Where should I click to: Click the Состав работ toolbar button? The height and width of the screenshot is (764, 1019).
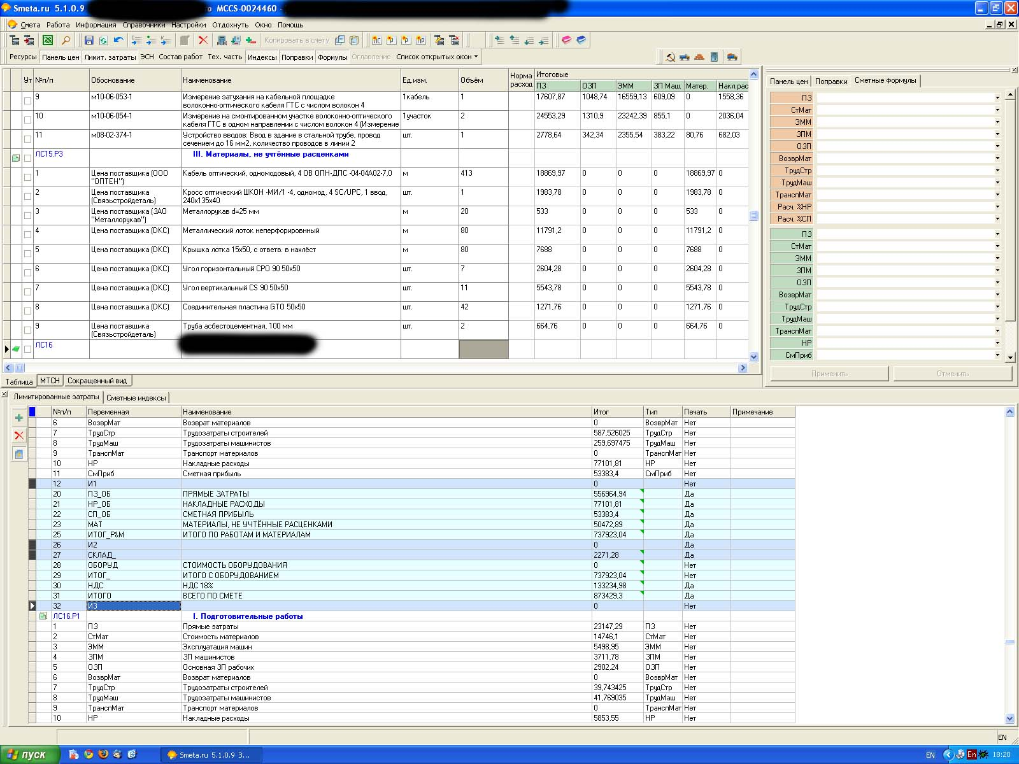(x=180, y=57)
